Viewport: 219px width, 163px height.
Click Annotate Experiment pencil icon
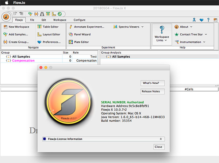click(x=71, y=27)
